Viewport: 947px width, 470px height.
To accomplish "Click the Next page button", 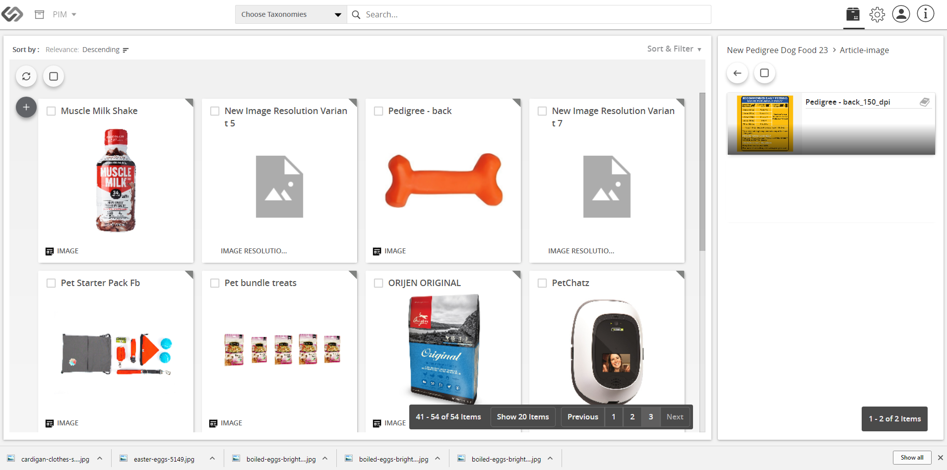I will pyautogui.click(x=675, y=417).
